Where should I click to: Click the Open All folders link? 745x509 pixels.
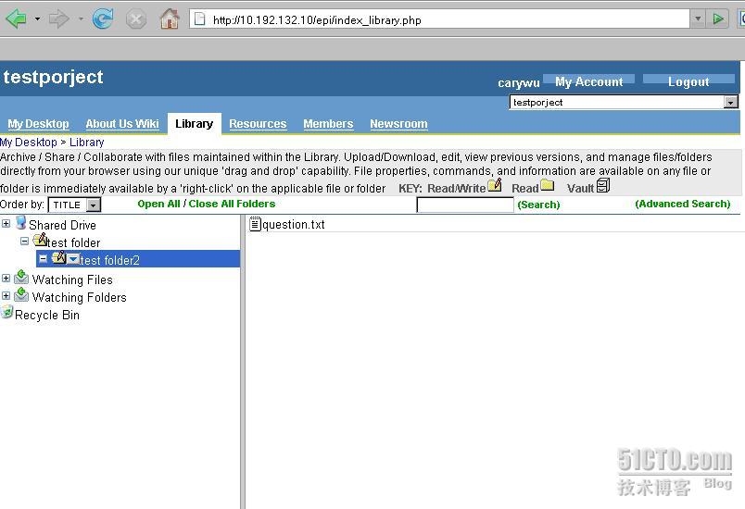pos(158,204)
